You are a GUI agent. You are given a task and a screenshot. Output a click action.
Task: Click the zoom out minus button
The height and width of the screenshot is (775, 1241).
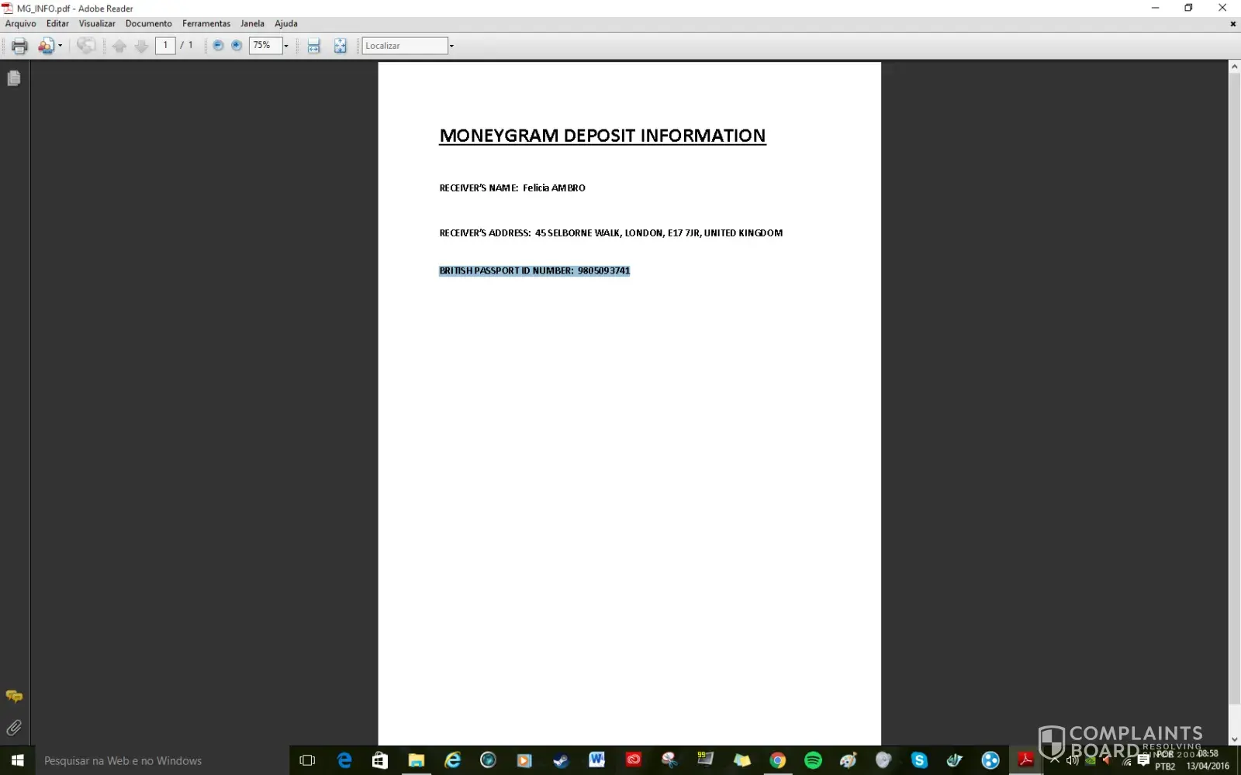coord(218,46)
